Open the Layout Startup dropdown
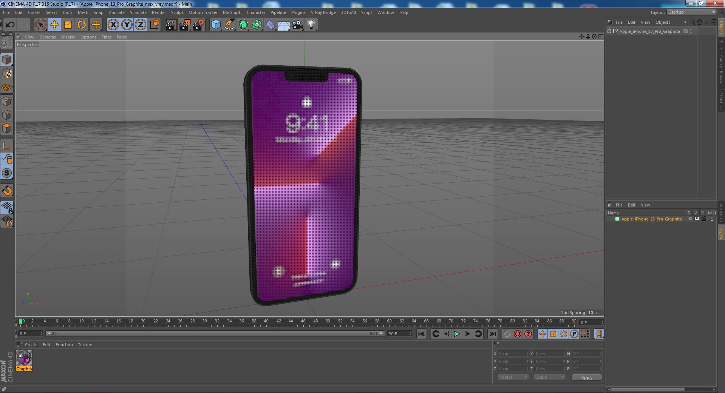This screenshot has width=725, height=393. point(691,12)
